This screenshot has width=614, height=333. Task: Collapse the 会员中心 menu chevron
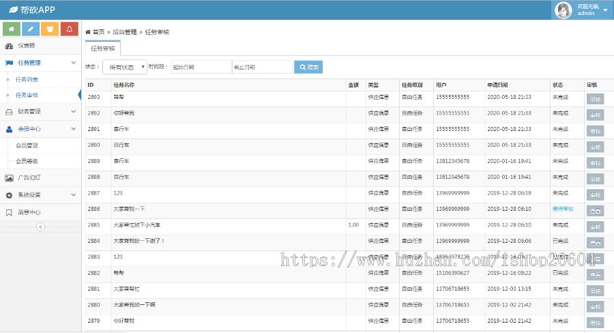tap(73, 129)
